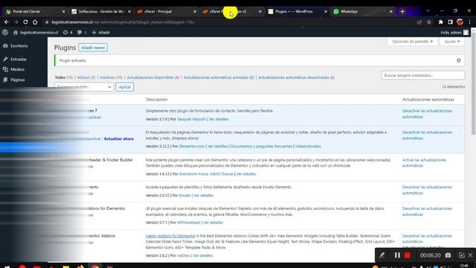Close the Portal del Cliente tab
This screenshot has height=268, width=476.
(63, 12)
